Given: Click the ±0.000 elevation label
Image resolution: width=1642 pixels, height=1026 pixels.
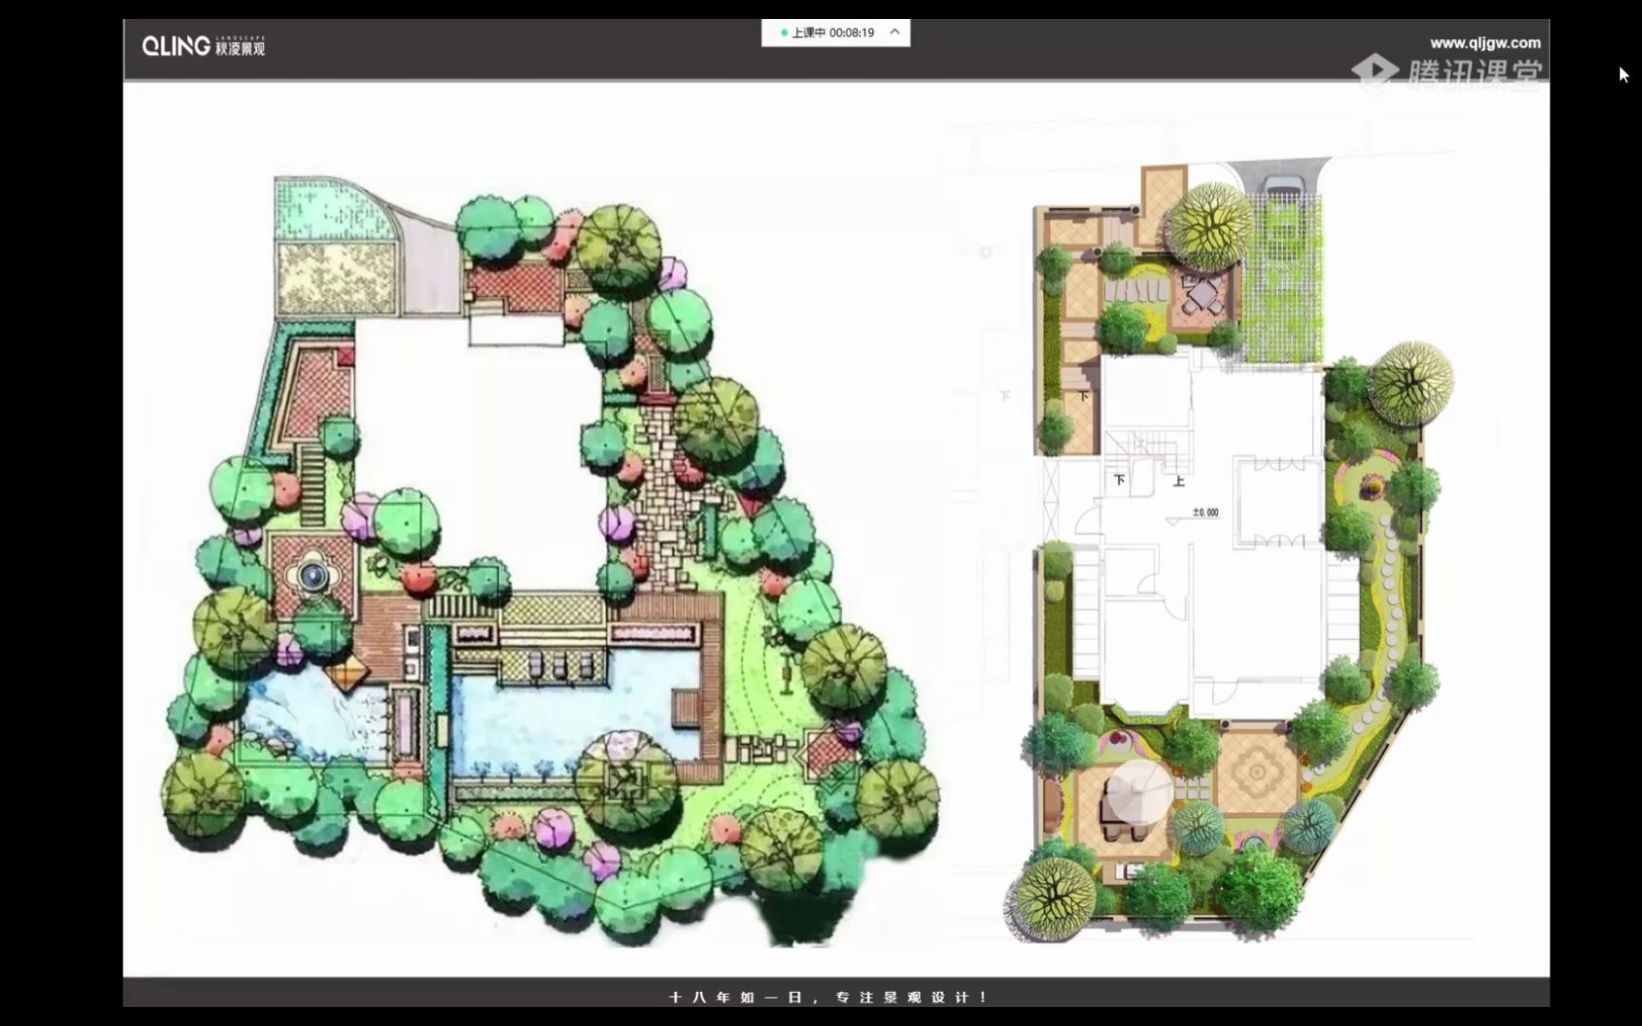Looking at the screenshot, I should point(1206,513).
